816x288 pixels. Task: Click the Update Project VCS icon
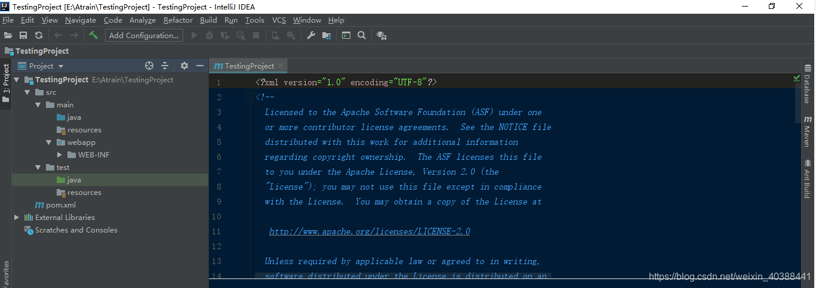pos(275,36)
